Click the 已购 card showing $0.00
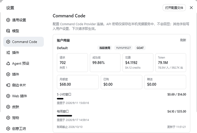Viewport: 197px width, 133px height. (x=122, y=82)
